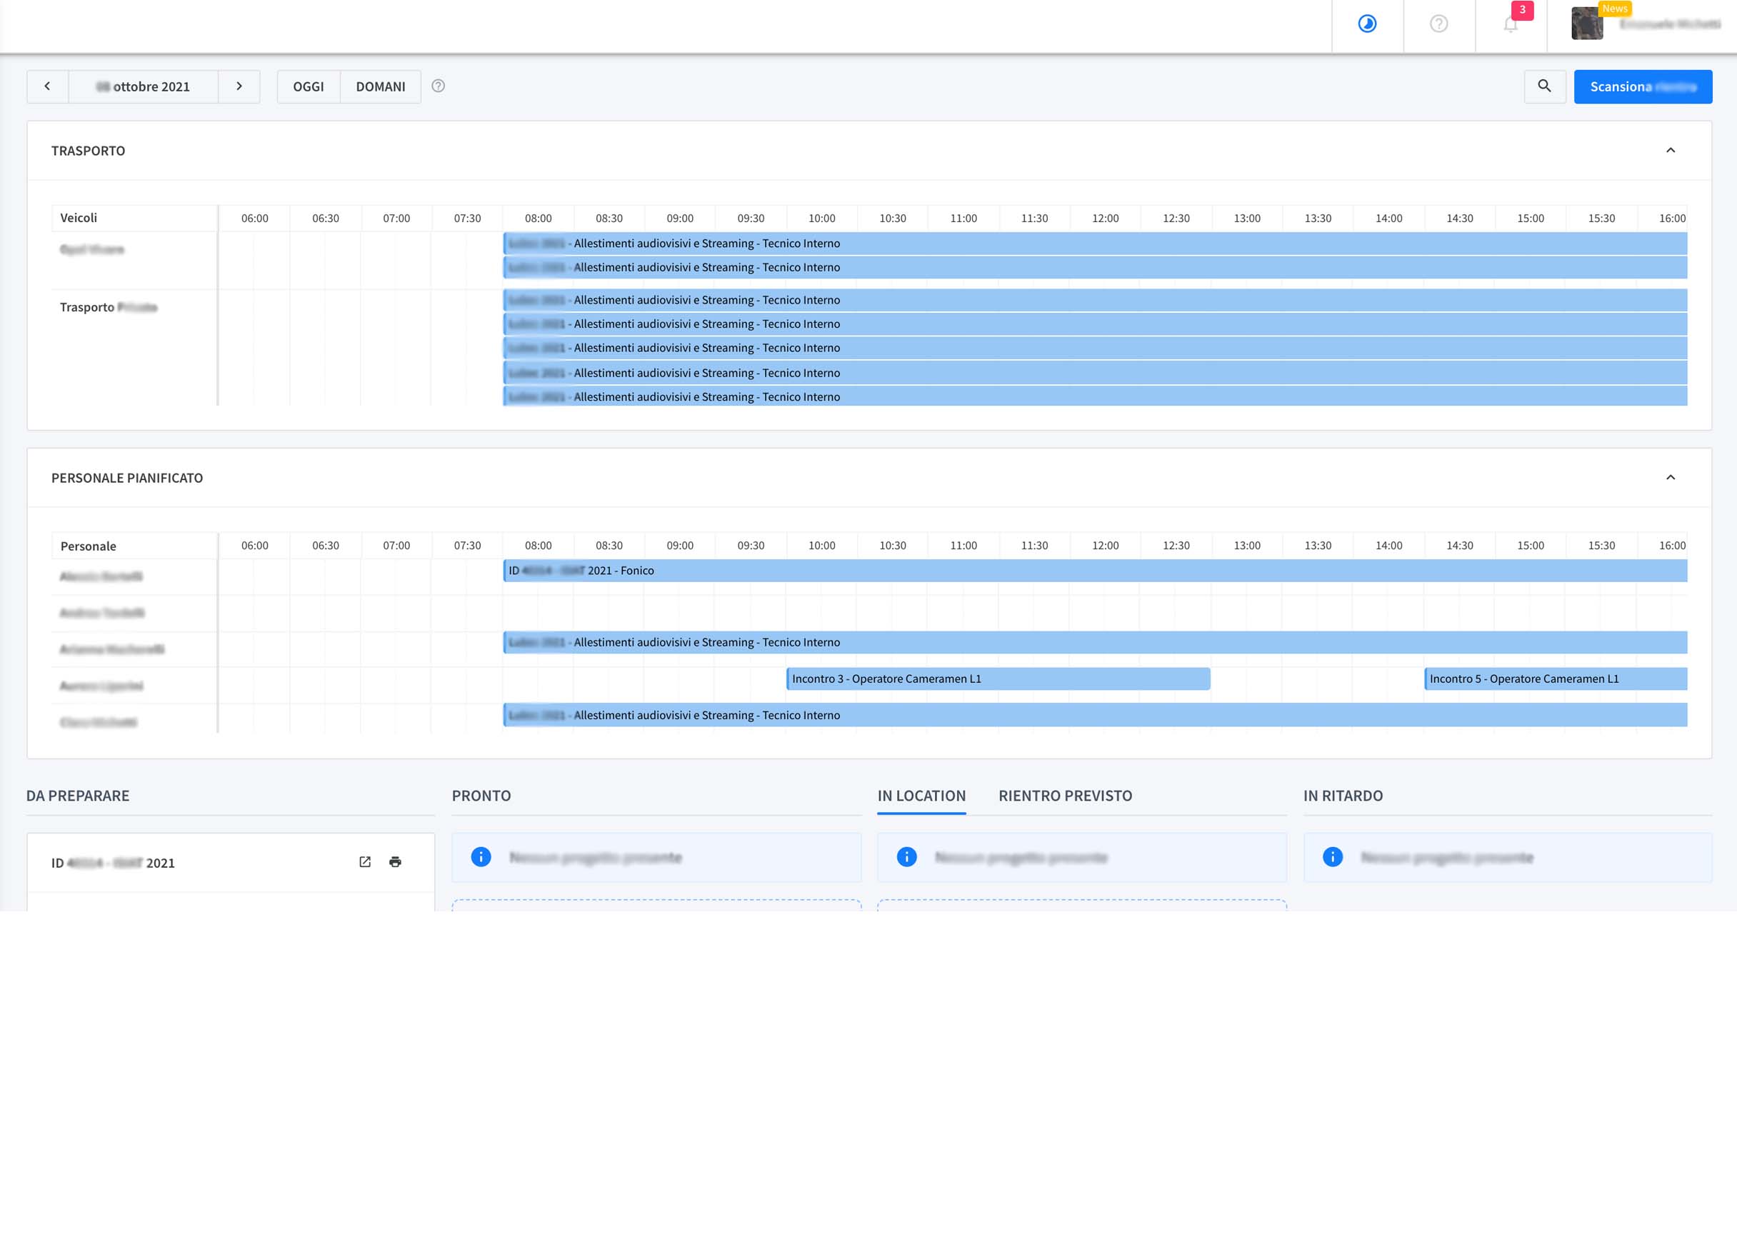Click the OGGI button
Image resolution: width=1737 pixels, height=1257 pixels.
308,86
